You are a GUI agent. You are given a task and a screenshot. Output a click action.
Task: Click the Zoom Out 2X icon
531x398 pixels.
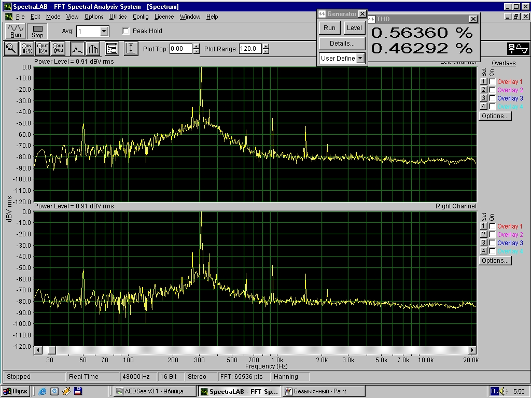42,49
